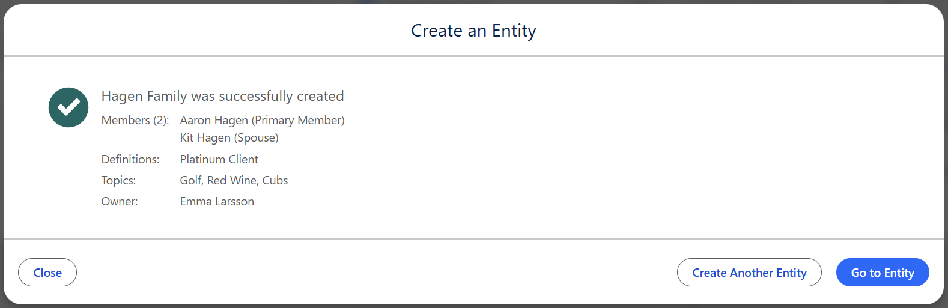Click the owner name Emma Larsson

tap(217, 201)
